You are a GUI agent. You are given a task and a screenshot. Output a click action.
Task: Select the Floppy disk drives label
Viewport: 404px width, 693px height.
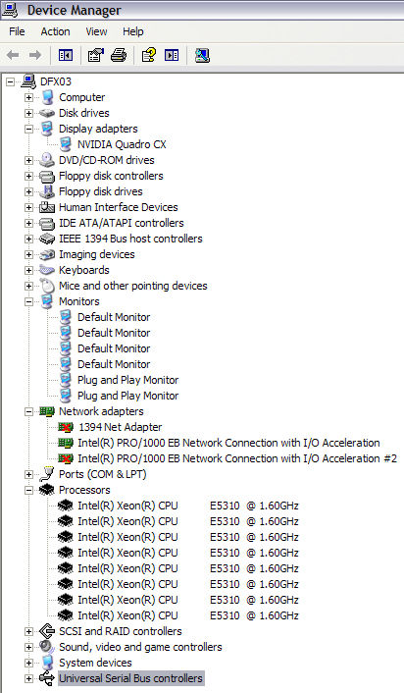101,191
